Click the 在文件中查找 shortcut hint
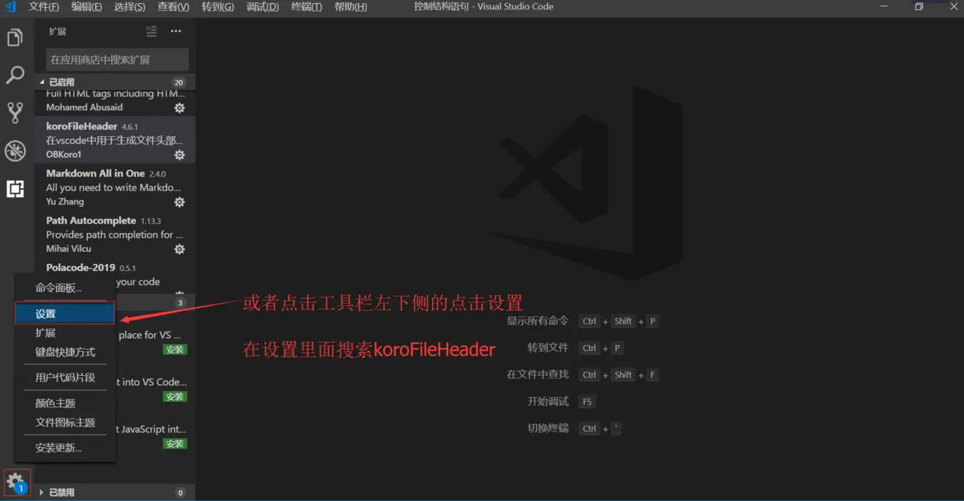964x501 pixels. (583, 374)
